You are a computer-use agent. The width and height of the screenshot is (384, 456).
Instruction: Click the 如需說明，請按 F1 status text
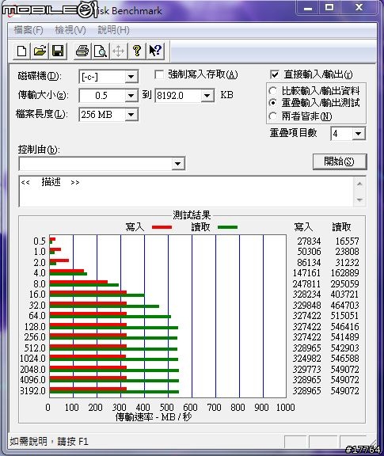point(49,442)
